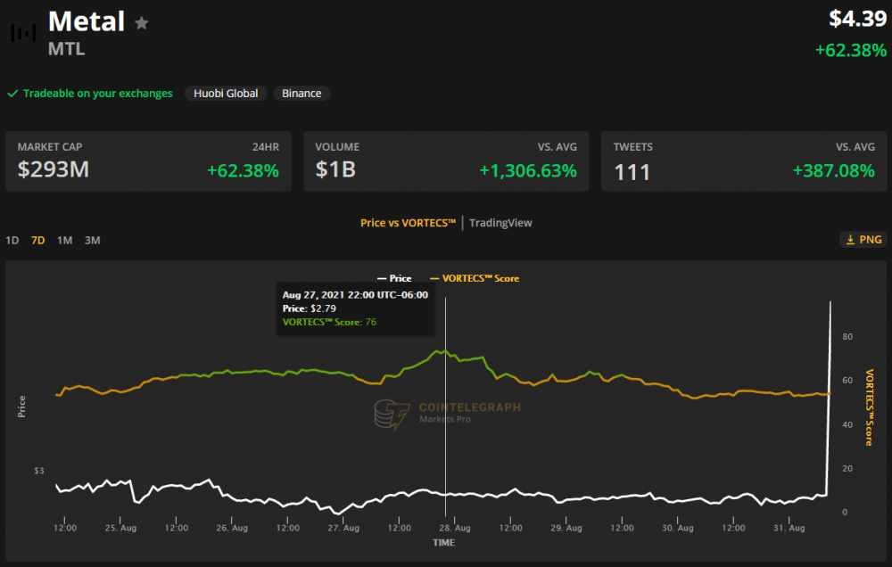Click the 40 mark on VORTECS axis
Screen dimensions: 892x567
point(847,425)
